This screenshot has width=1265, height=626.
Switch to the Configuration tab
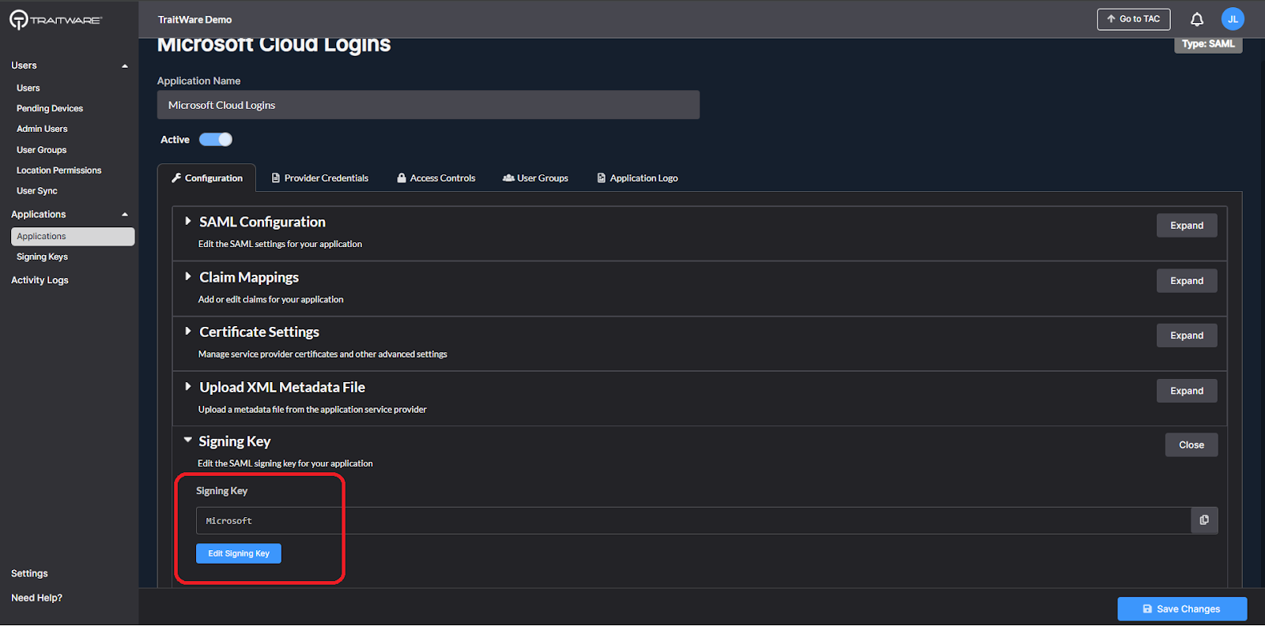click(207, 178)
